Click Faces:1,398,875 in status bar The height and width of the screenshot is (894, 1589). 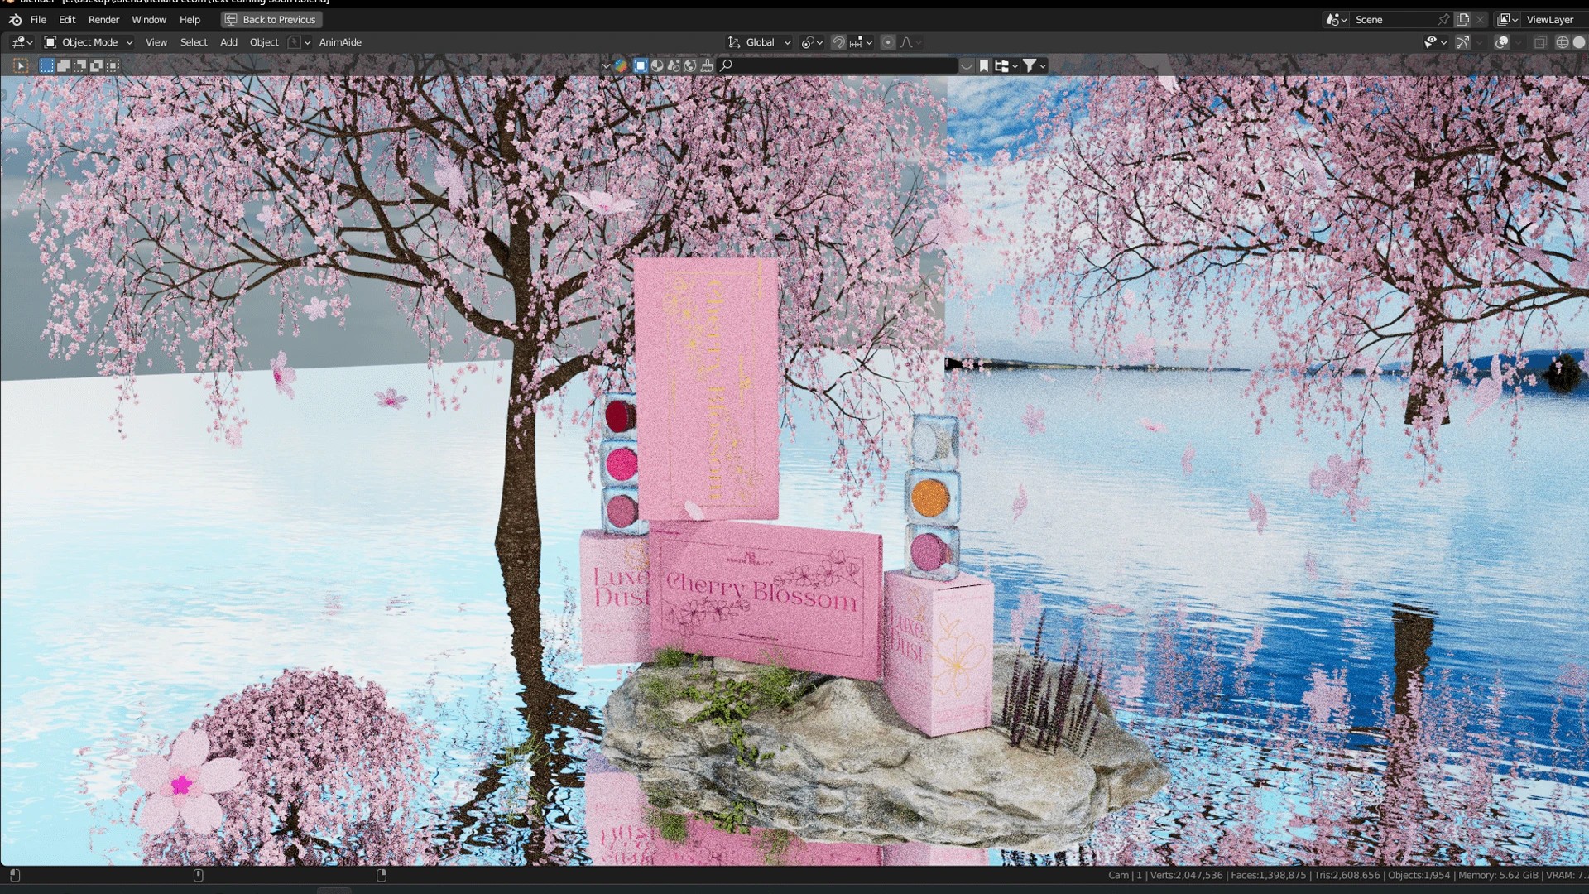point(1268,875)
